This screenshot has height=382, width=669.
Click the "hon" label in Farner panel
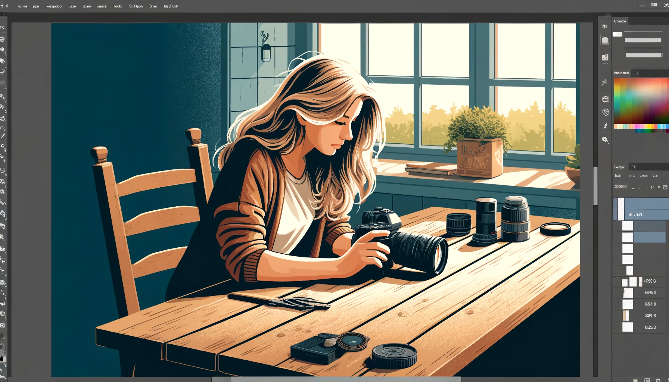[x=618, y=176]
